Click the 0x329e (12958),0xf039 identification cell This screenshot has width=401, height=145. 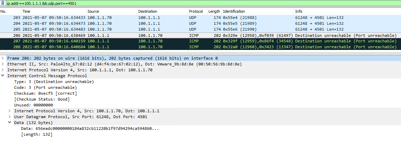point(258,35)
